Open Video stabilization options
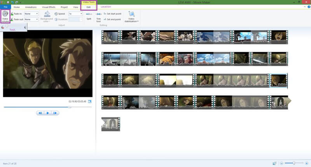Image resolution: width=311 pixels, height=167 pixels. (x=131, y=17)
